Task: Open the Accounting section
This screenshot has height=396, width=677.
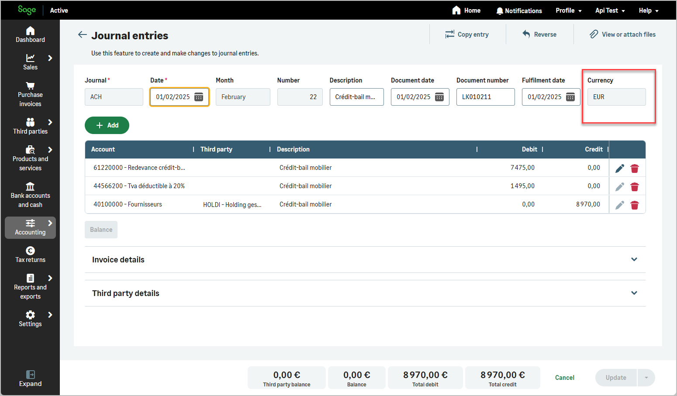Action: 30,227
